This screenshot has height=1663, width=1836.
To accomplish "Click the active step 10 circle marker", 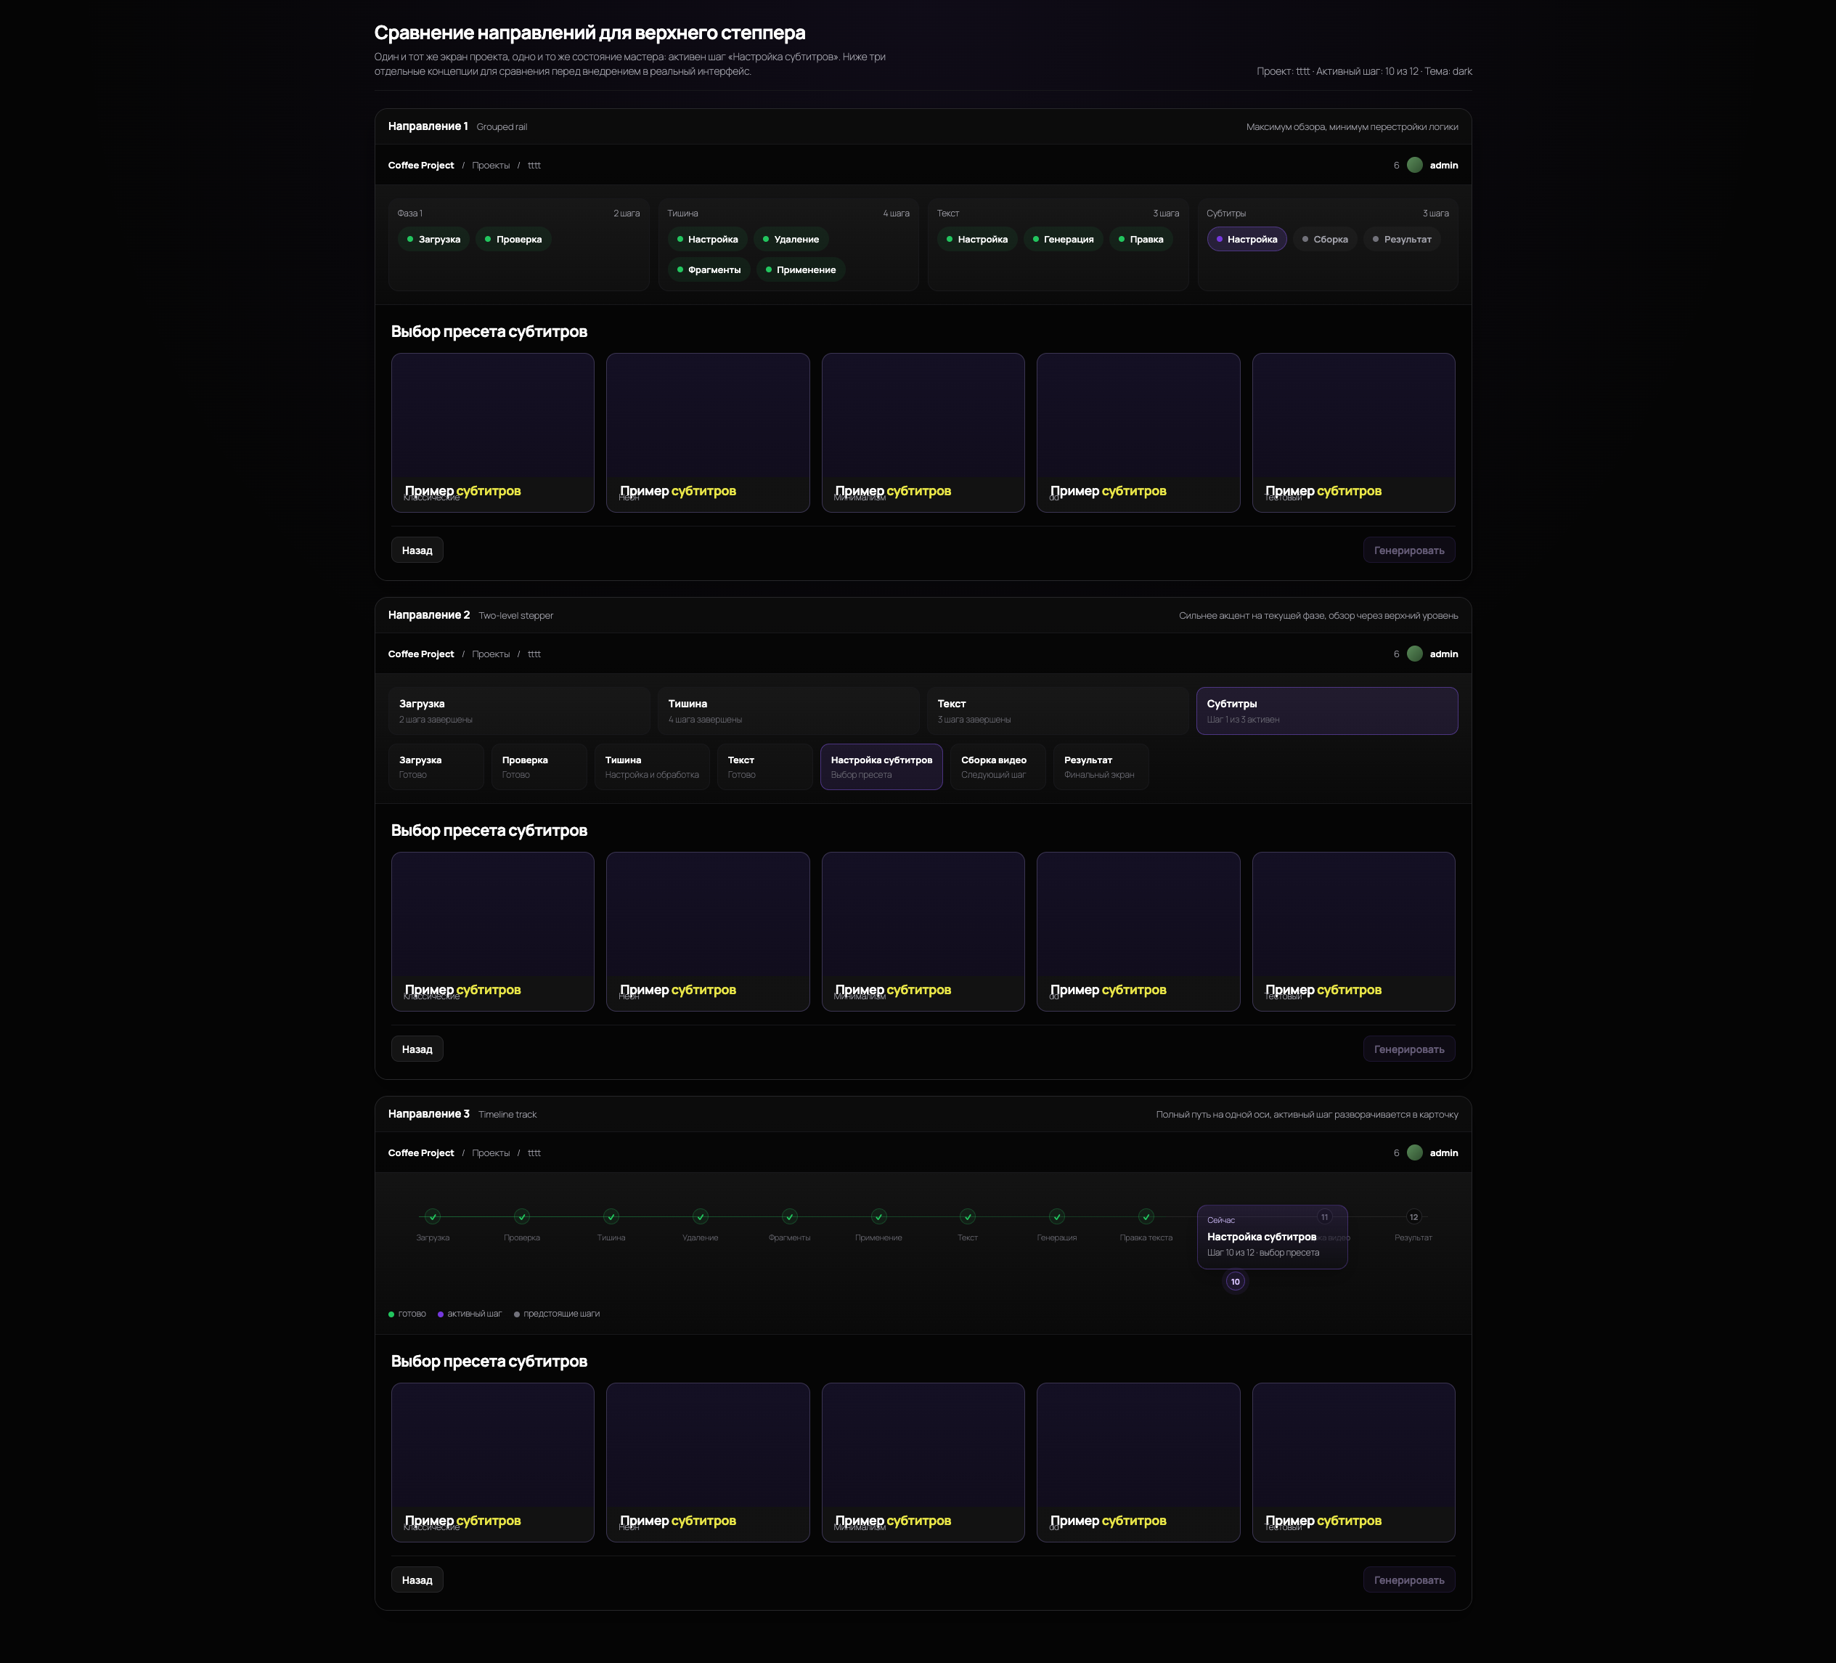I will [1235, 1281].
